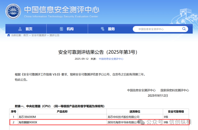Select the 海思麒麟9000X product cell
198x130 pixels.
(62, 122)
